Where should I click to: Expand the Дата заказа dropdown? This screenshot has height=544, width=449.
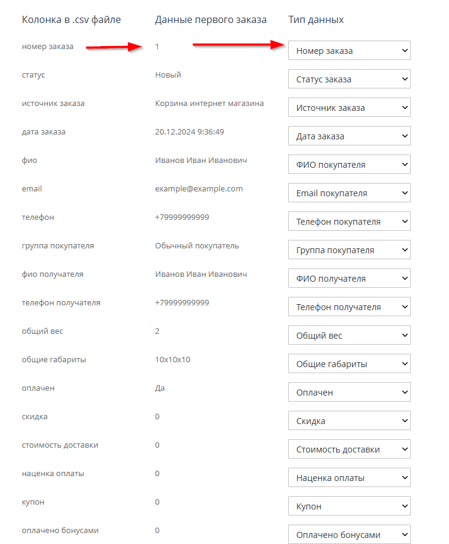pos(349,136)
